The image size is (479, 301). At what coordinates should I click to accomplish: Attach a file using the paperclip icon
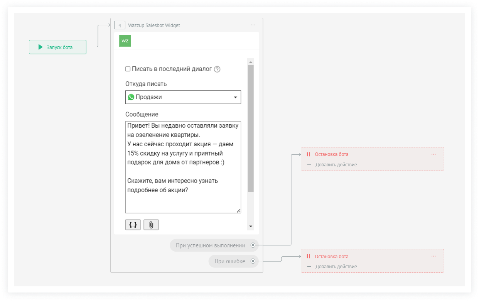pos(151,225)
